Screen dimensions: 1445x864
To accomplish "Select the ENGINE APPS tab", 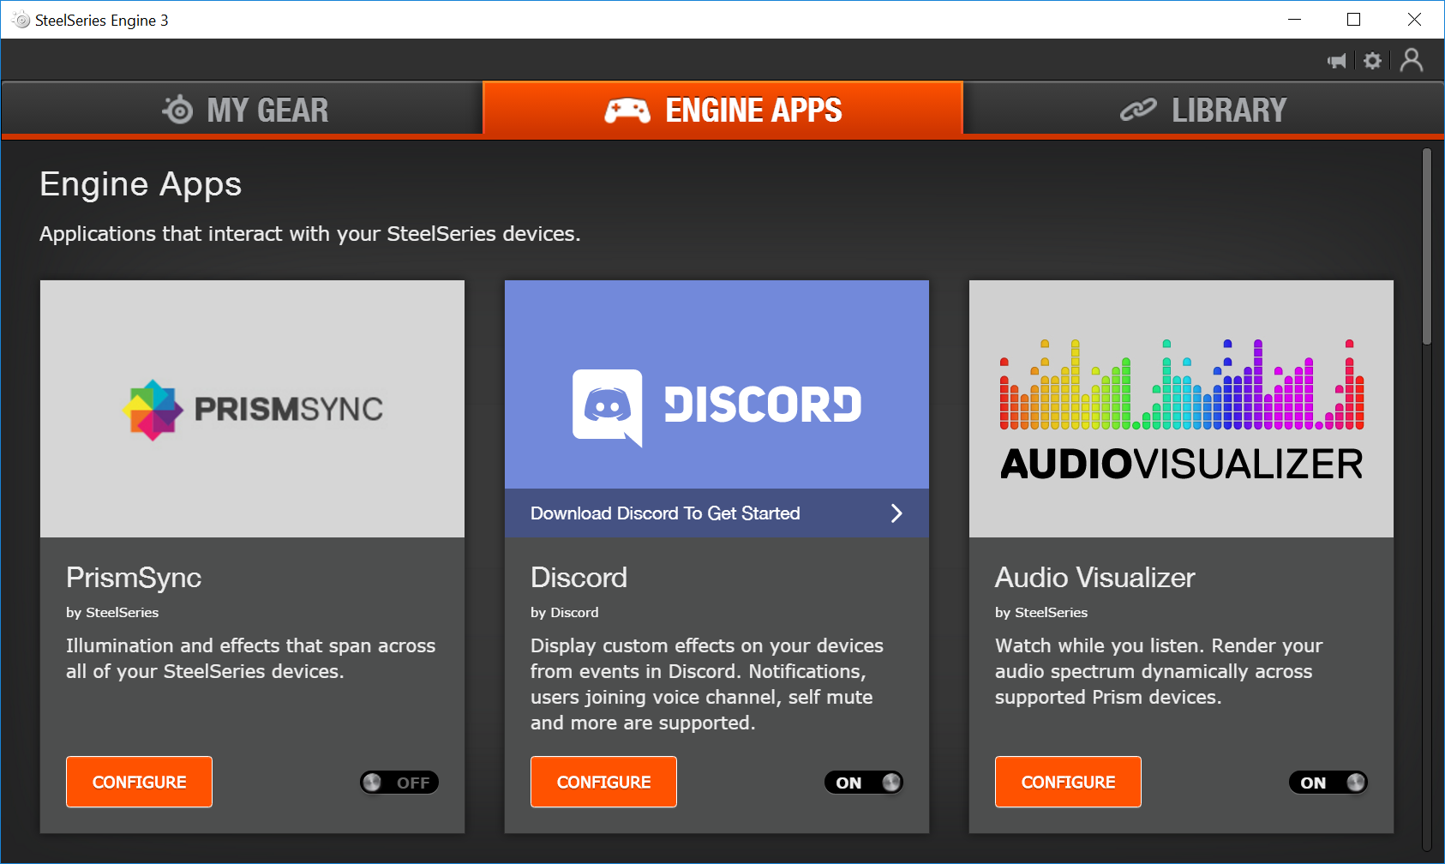I will 723,109.
